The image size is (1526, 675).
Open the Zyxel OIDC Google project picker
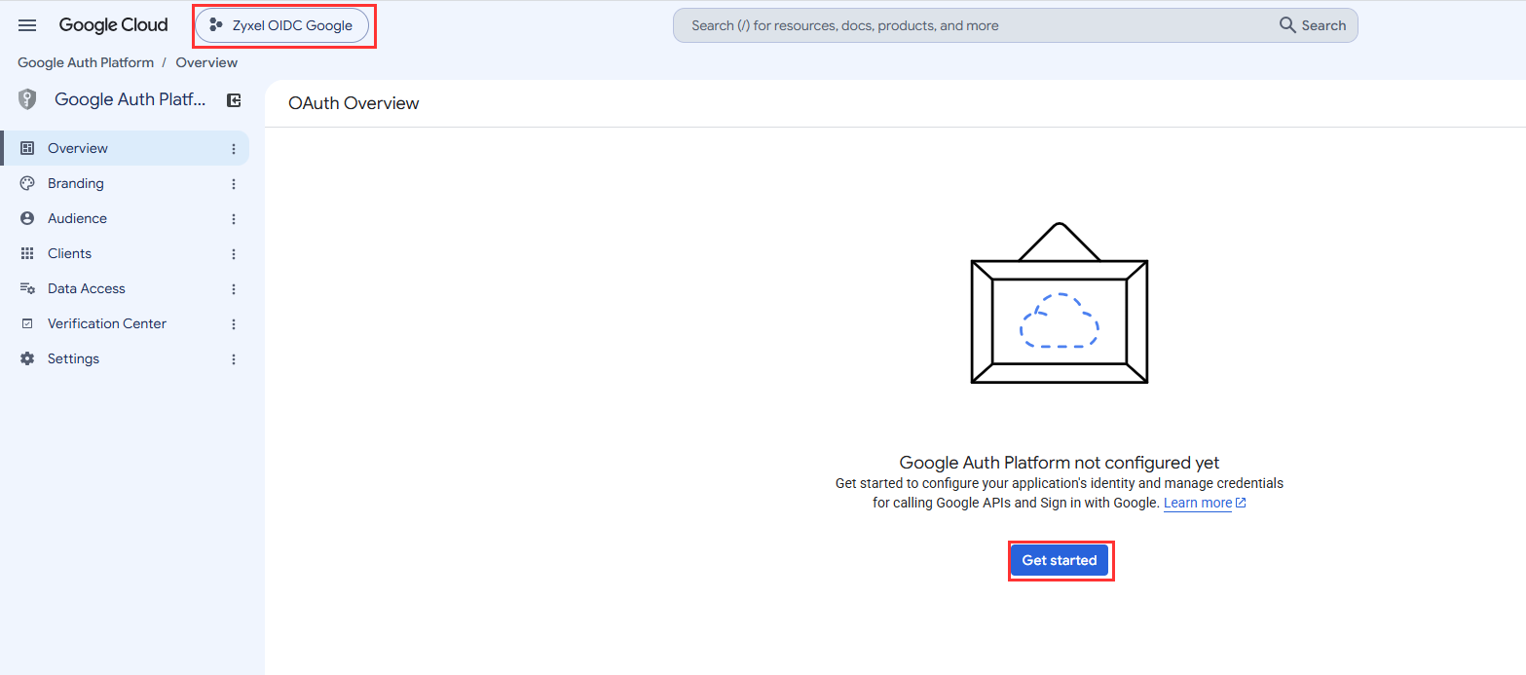click(281, 25)
